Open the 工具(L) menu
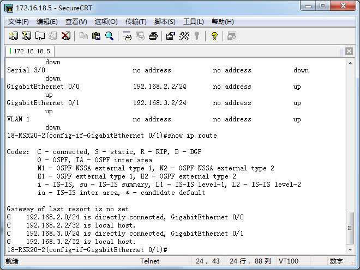Image resolution: width=360 pixels, height=270 pixels. coord(193,22)
